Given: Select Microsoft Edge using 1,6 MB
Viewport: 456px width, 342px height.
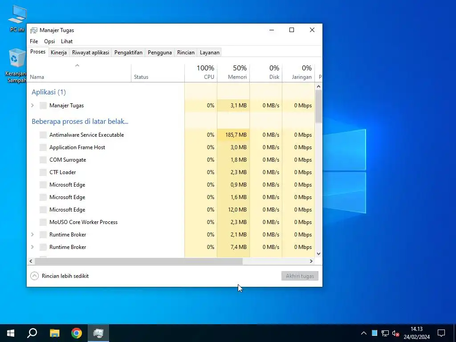Looking at the screenshot, I should [x=171, y=197].
